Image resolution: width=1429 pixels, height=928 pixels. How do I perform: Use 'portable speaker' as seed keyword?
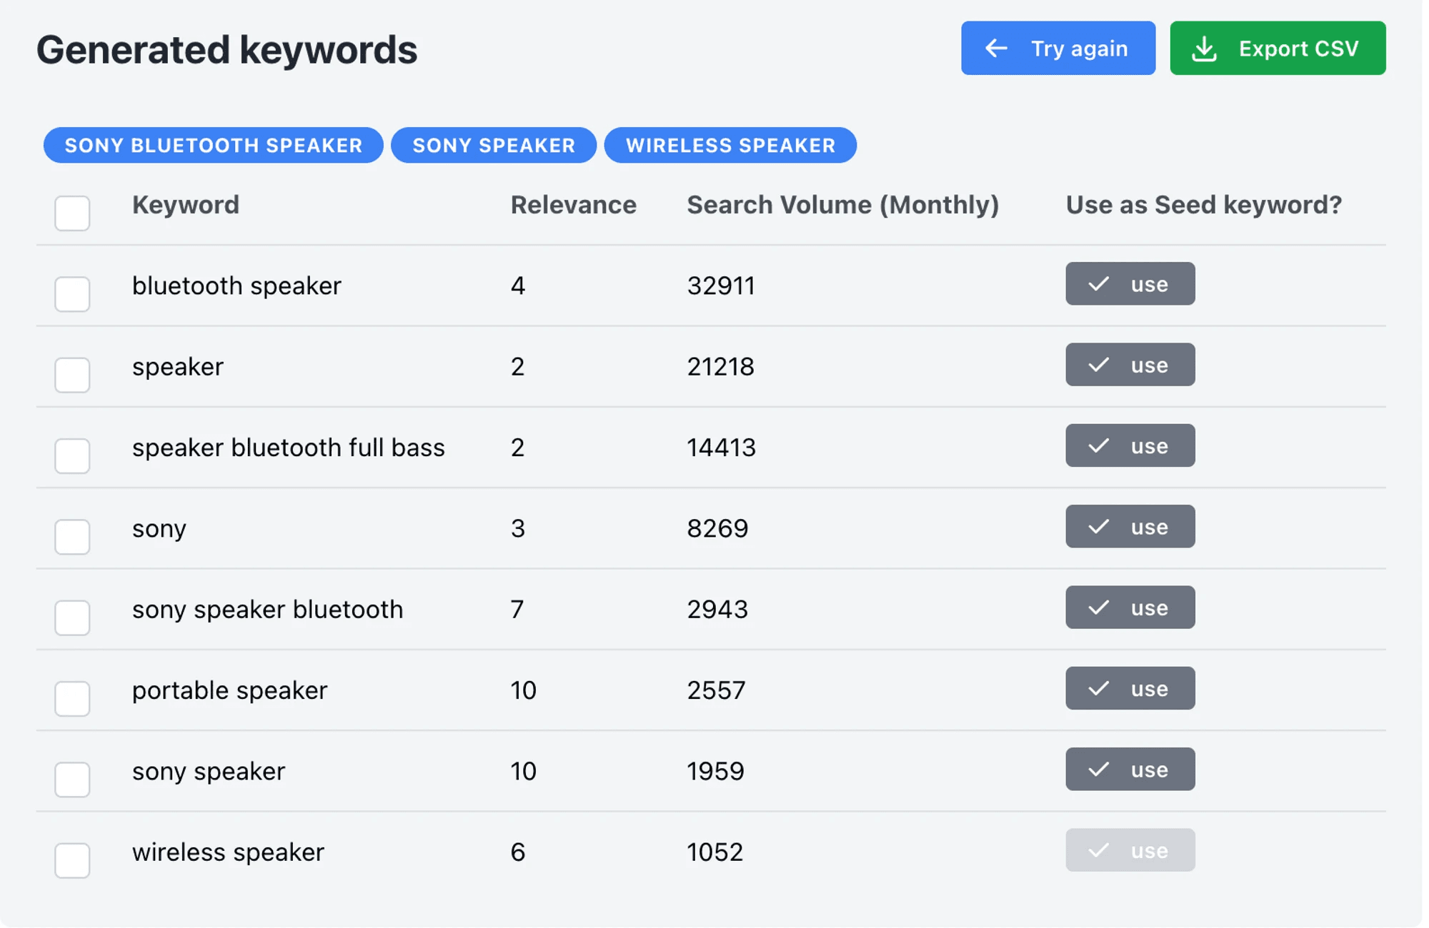point(1130,689)
